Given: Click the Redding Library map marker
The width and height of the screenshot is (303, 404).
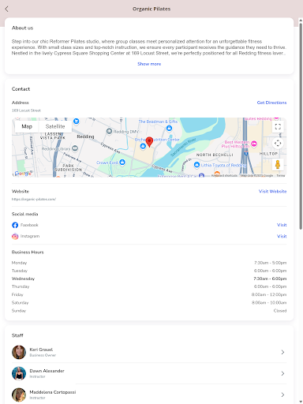Looking at the screenshot, I should click(x=75, y=148).
